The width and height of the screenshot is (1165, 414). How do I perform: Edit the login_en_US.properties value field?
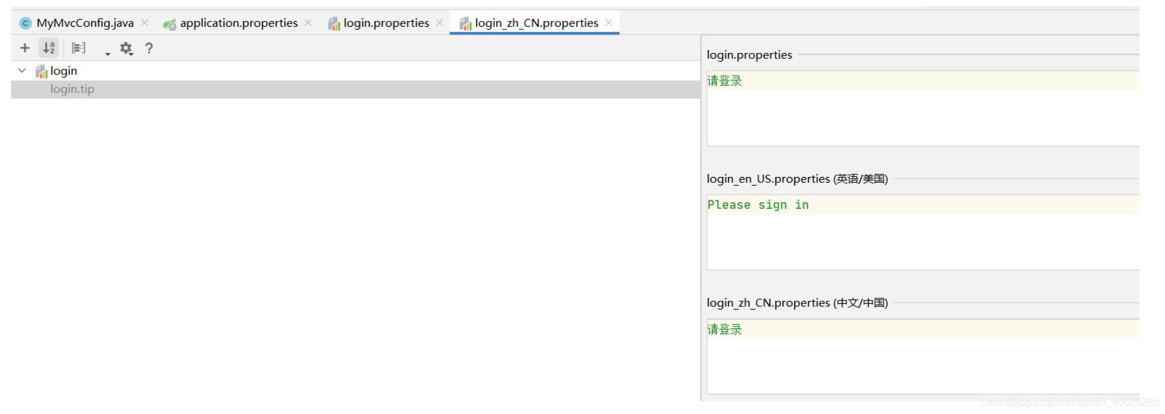click(x=923, y=232)
